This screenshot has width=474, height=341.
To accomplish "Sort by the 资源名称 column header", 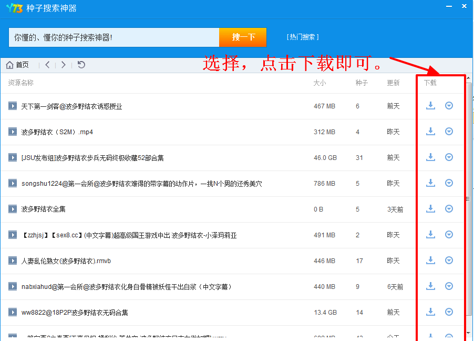I will (20, 83).
